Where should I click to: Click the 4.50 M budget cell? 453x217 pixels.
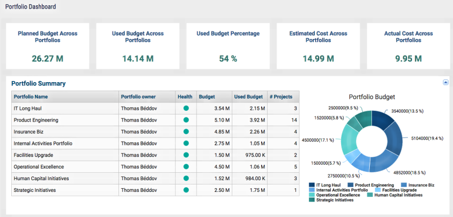[x=214, y=167]
